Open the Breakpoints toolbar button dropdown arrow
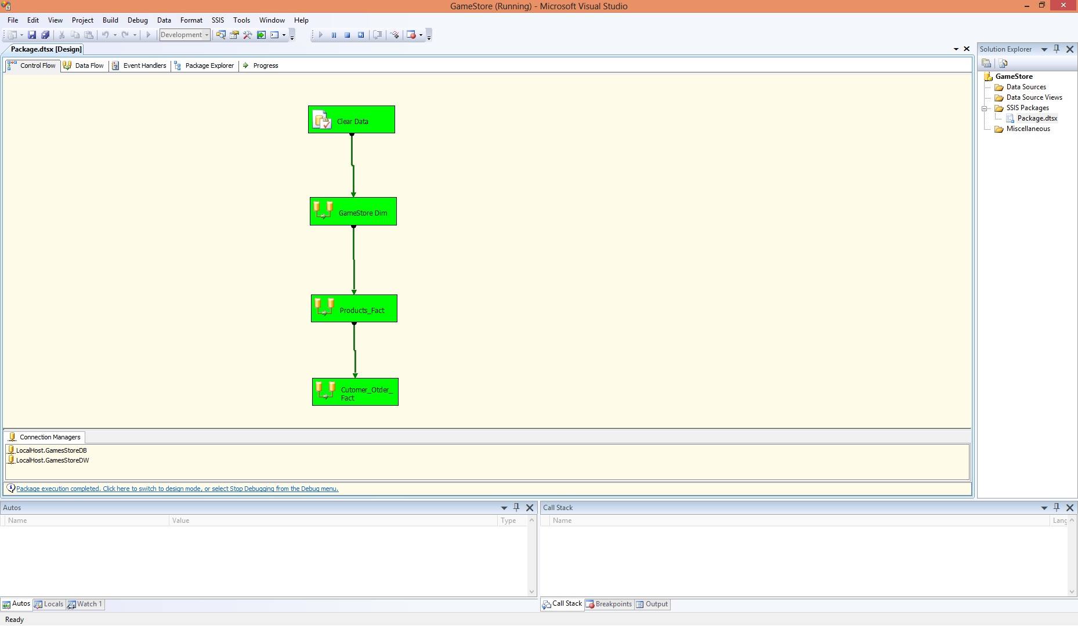Image resolution: width=1078 pixels, height=626 pixels. [421, 35]
